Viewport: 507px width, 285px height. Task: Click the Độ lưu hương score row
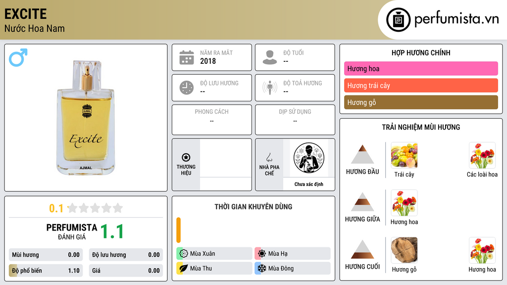[x=126, y=255]
